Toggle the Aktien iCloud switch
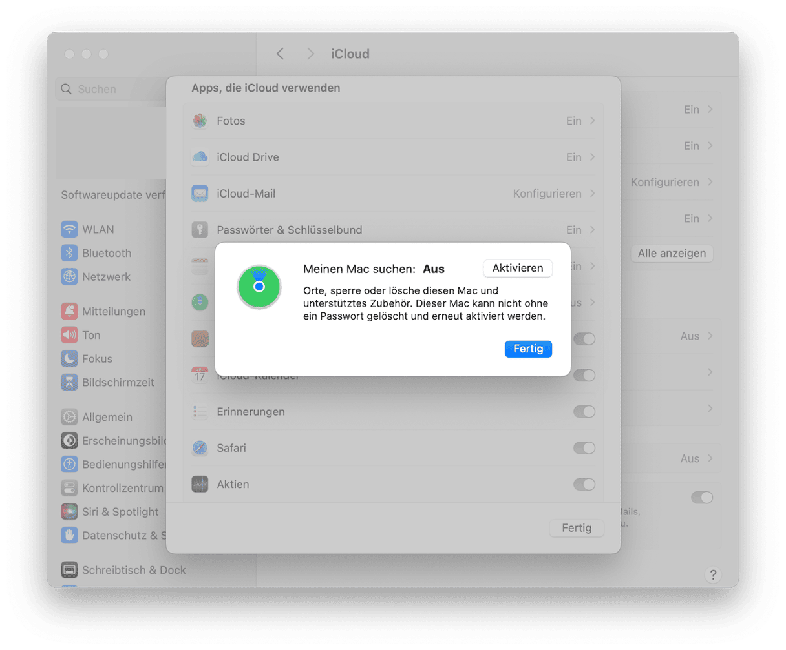The image size is (786, 650). click(584, 484)
